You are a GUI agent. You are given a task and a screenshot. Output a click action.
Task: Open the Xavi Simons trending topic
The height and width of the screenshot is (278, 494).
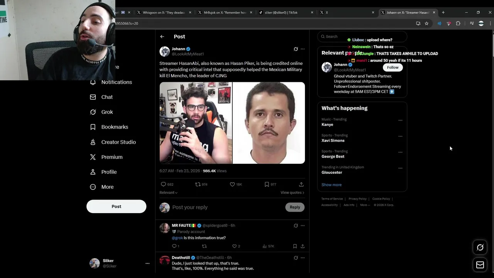point(333,141)
